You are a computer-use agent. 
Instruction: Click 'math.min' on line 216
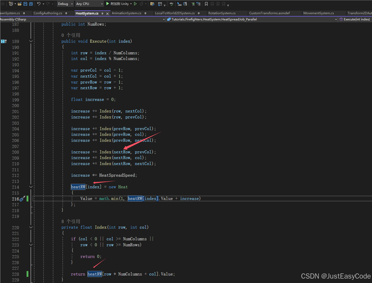[109, 199]
